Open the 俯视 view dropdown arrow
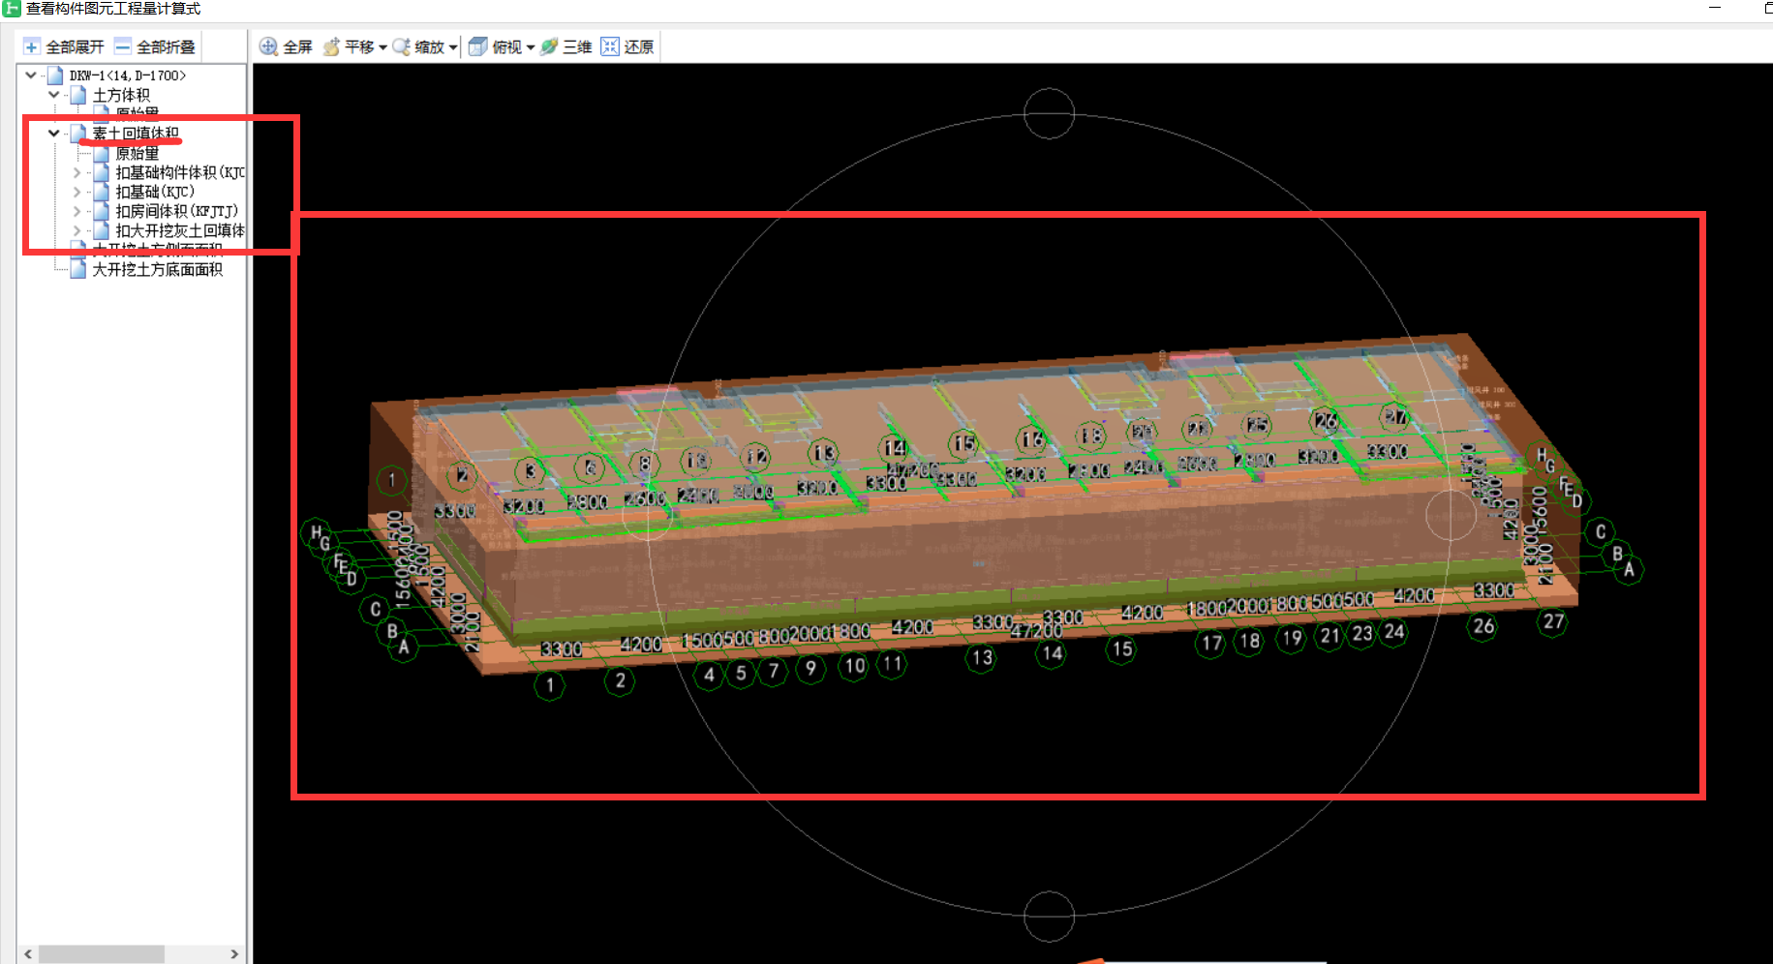 click(x=530, y=47)
